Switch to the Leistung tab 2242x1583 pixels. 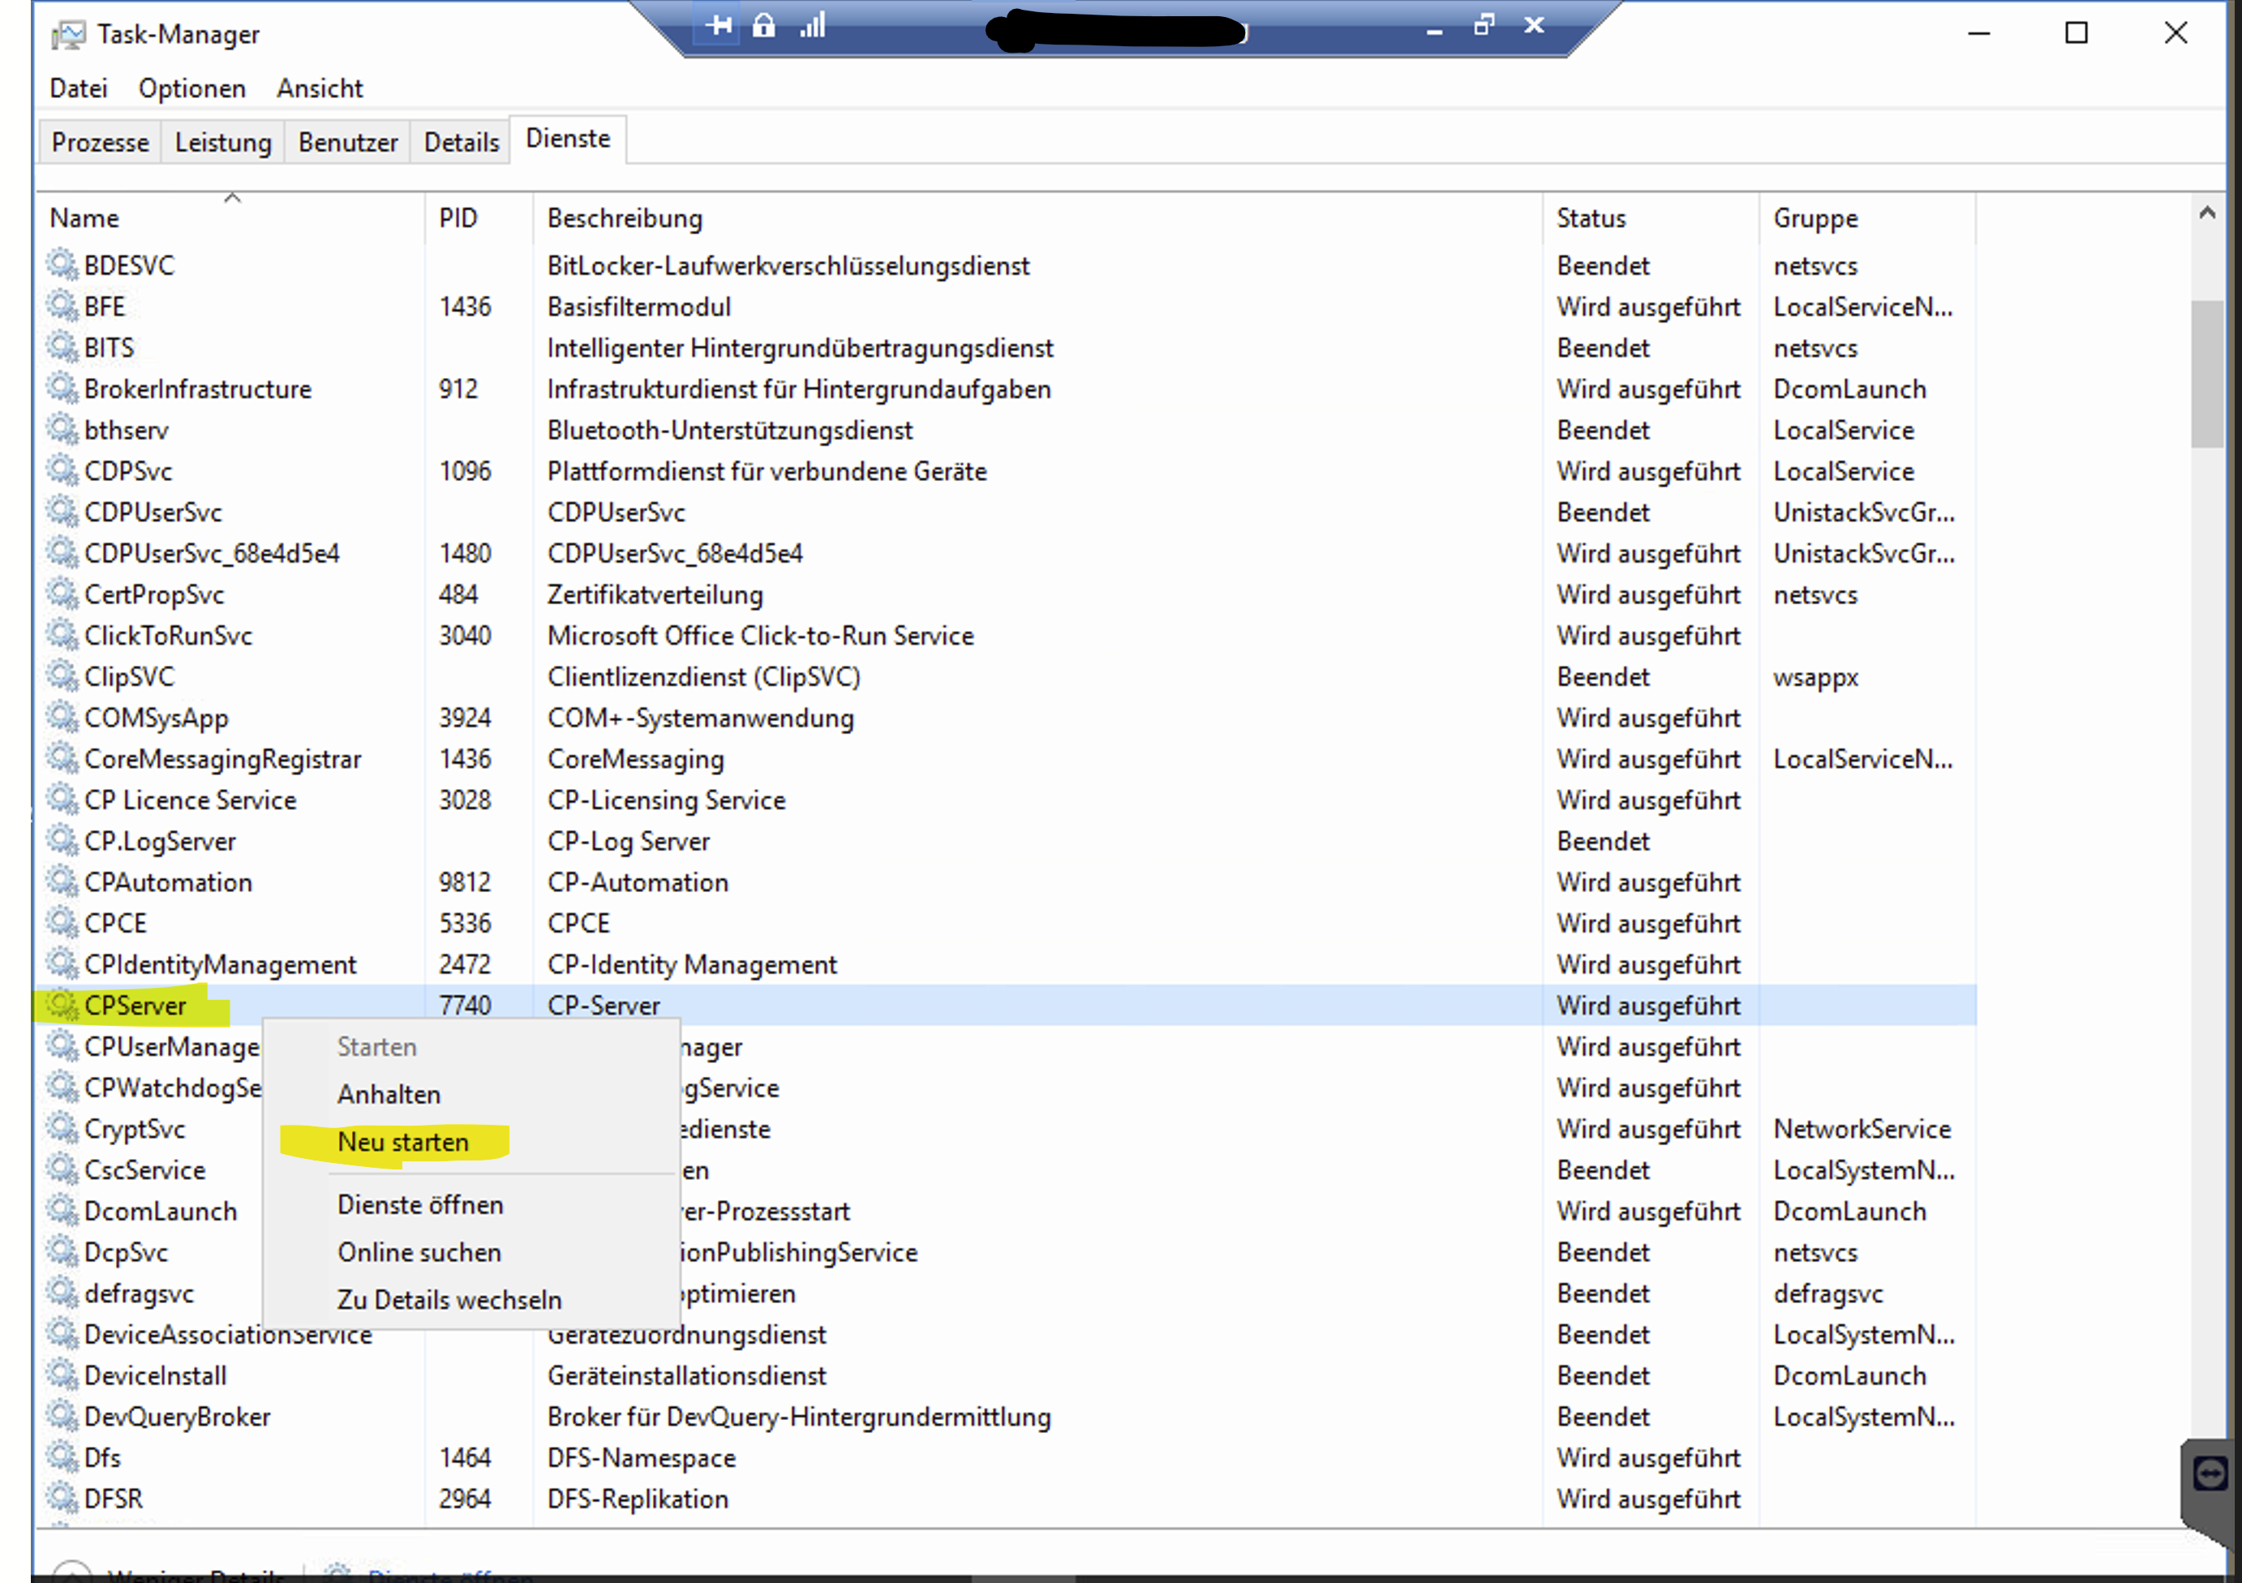(222, 143)
